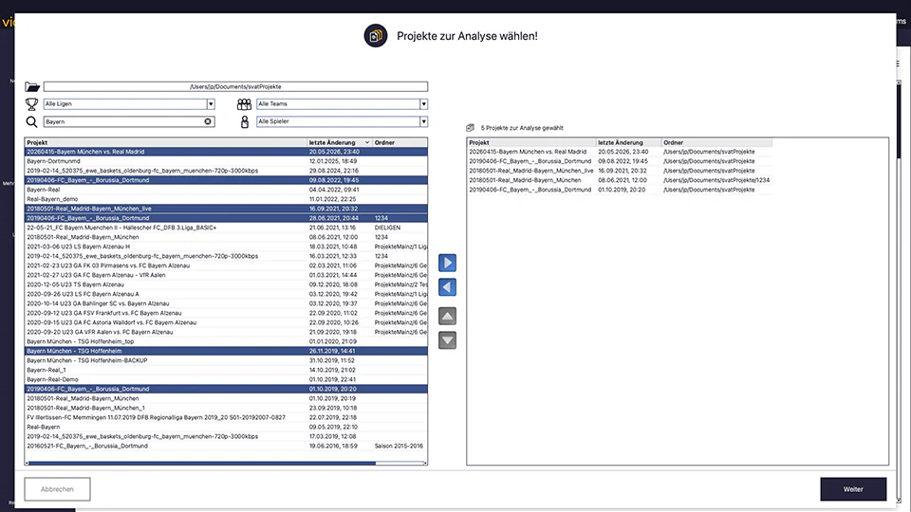Select ewe_baskets_oldenburg project dated 29.08.2024
The image size is (911, 512).
(x=226, y=171)
